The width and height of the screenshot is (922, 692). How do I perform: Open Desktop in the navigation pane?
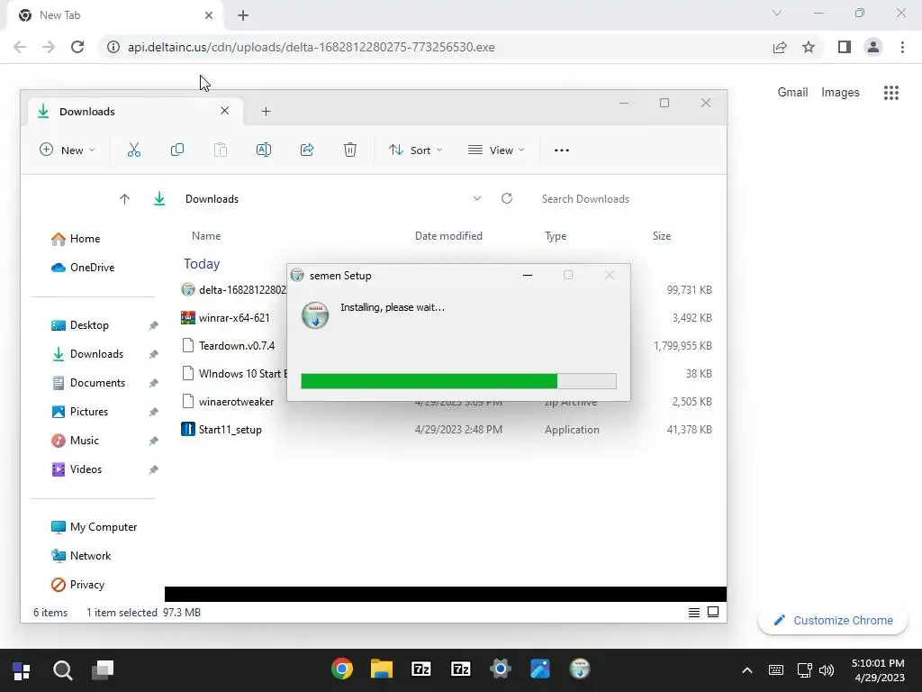[x=80, y=324]
